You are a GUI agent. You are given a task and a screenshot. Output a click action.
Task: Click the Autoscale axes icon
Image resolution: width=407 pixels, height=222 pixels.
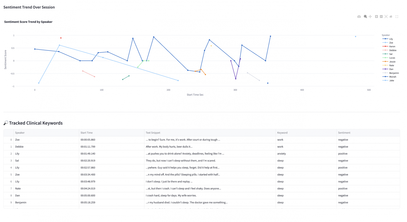click(x=386, y=17)
